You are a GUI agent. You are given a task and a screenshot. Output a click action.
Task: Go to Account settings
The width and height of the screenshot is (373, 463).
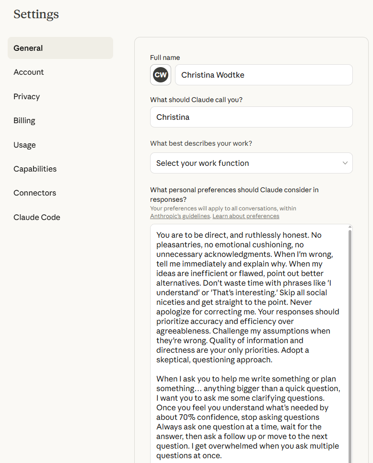tap(29, 72)
